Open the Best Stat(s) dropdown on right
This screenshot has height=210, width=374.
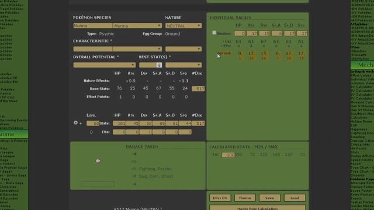click(183, 65)
